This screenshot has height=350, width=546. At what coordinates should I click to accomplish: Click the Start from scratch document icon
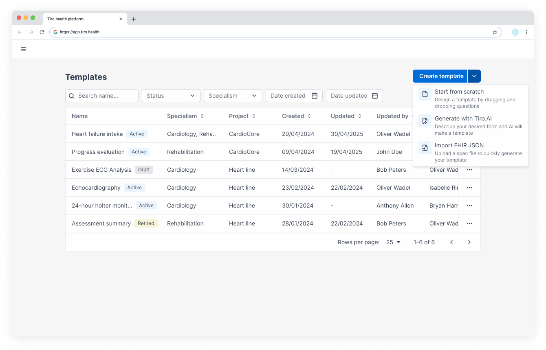[425, 94]
